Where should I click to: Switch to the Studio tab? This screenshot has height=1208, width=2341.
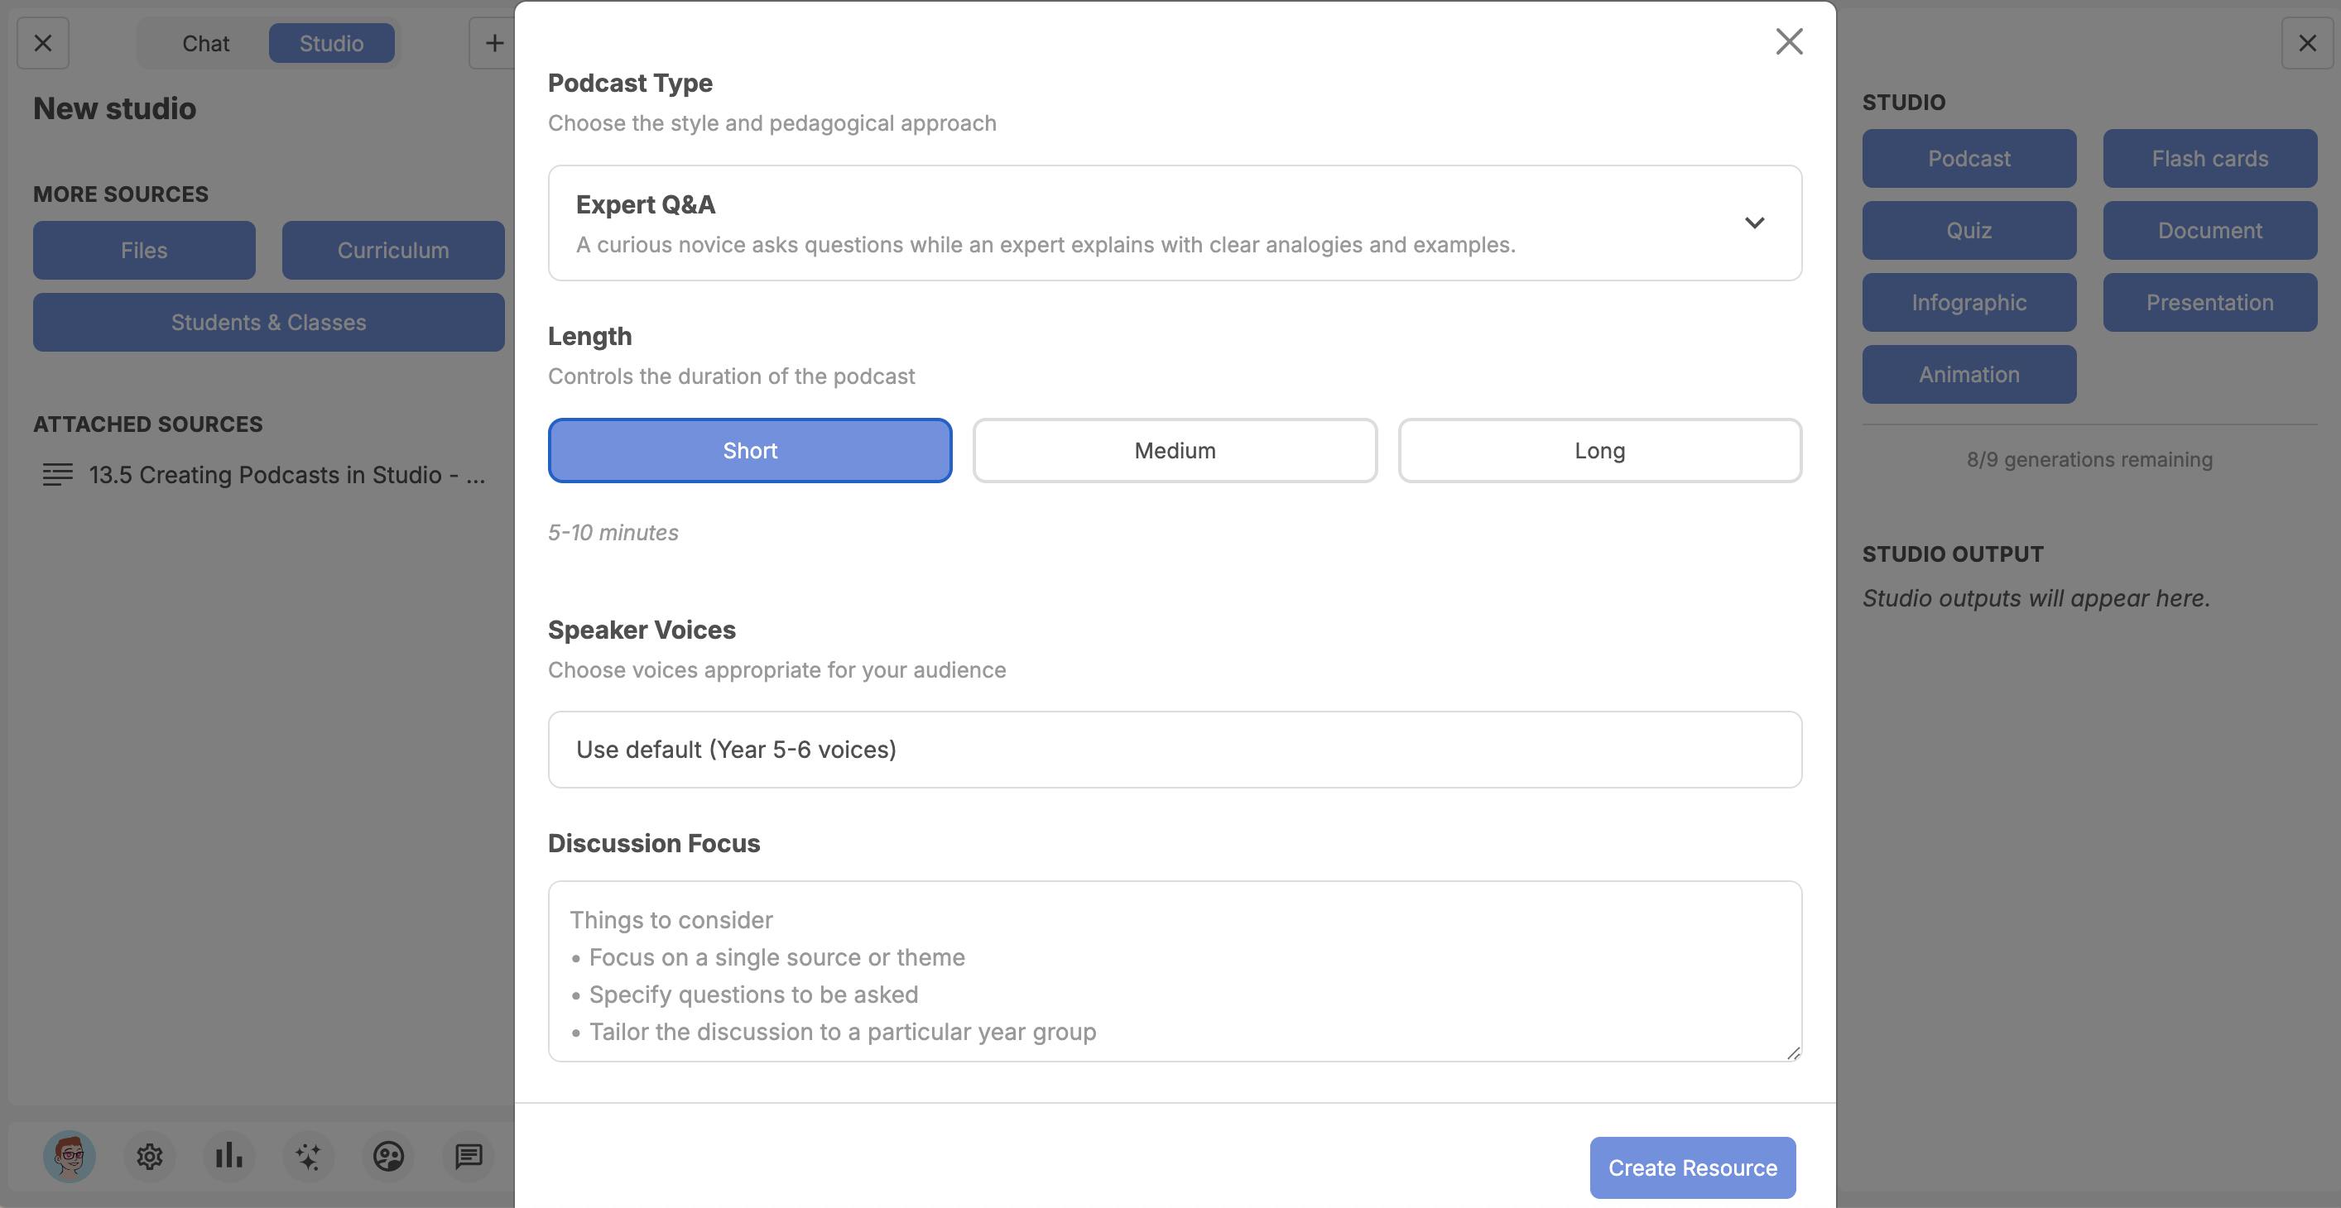coord(331,43)
